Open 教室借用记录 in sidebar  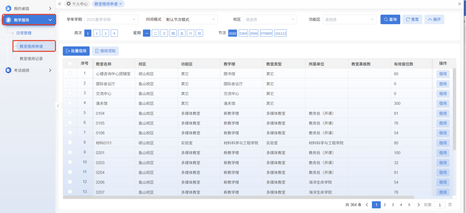coord(31,58)
